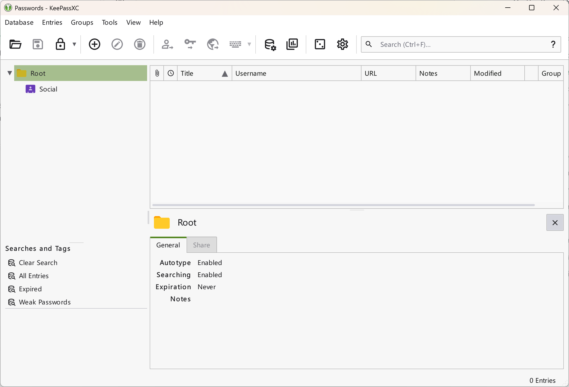Sort entries by Modified column

pos(498,73)
